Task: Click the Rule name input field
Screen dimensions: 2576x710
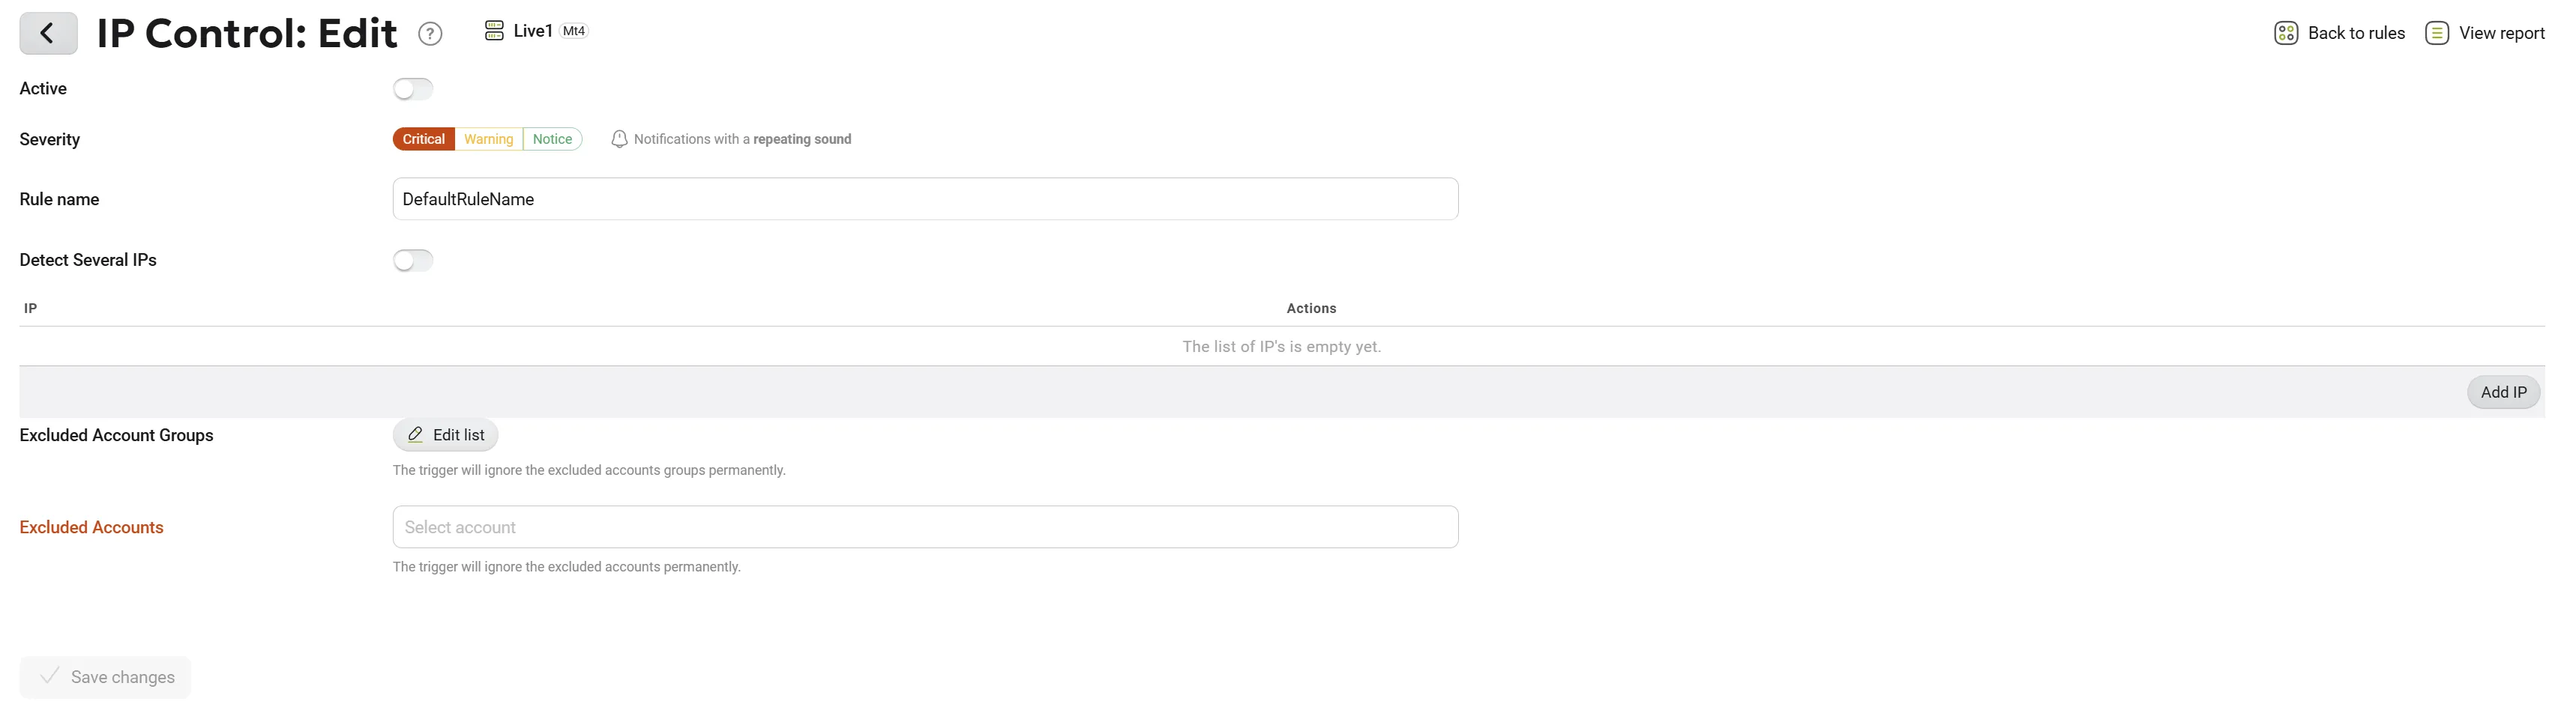Action: coord(925,198)
